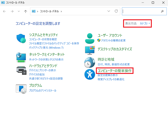This screenshot has height=130, width=168.
Task: Click the address bar Control Panel icon
Action: point(34,11)
